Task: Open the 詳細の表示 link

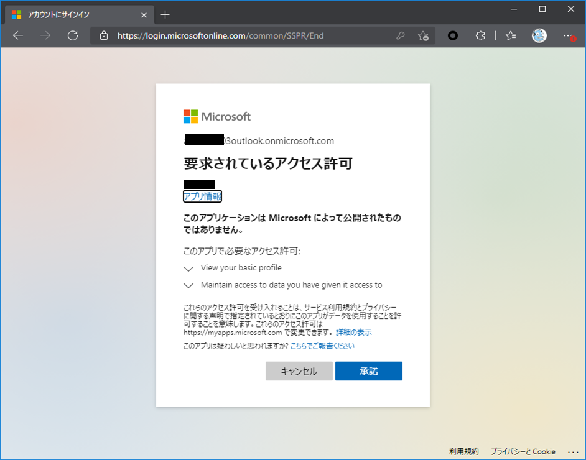Action: 353,333
